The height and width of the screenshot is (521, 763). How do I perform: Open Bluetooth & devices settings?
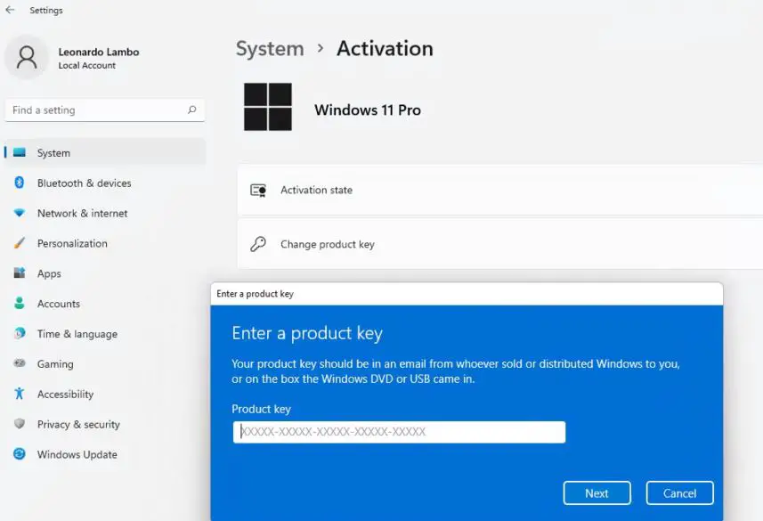20,183
